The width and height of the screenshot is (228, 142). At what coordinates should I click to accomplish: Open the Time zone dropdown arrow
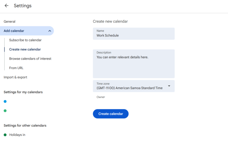pos(169,86)
